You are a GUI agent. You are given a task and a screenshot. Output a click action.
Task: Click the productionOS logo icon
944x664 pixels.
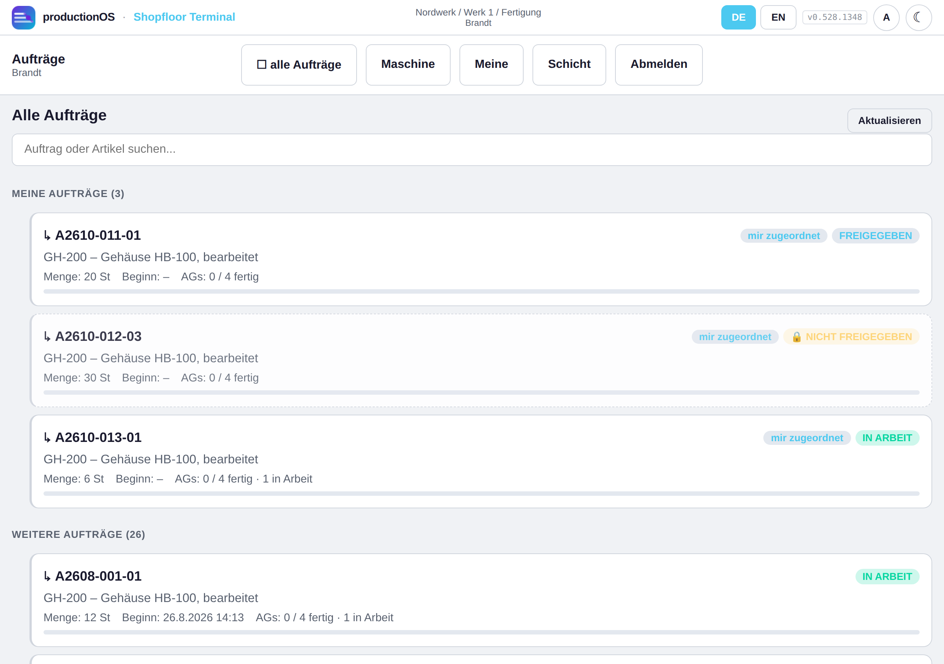24,17
